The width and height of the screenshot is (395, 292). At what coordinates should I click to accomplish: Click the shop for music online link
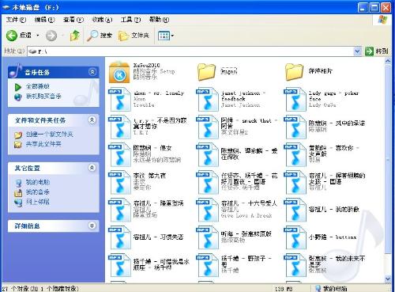43,97
